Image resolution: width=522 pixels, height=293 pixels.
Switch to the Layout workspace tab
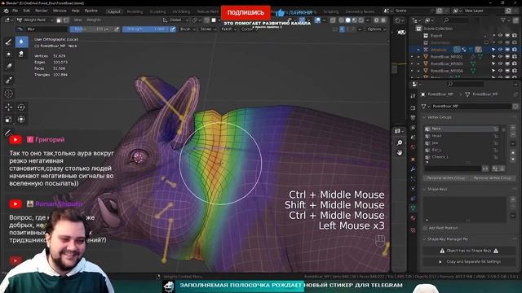click(114, 11)
